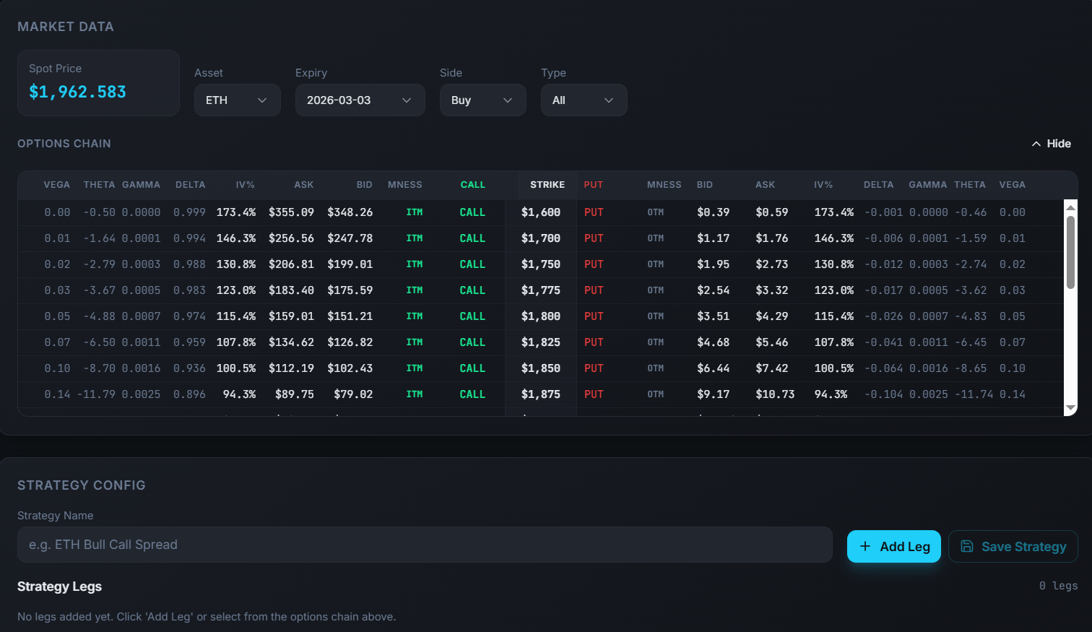
Task: Open the Asset dropdown showing ETH
Action: click(x=237, y=100)
